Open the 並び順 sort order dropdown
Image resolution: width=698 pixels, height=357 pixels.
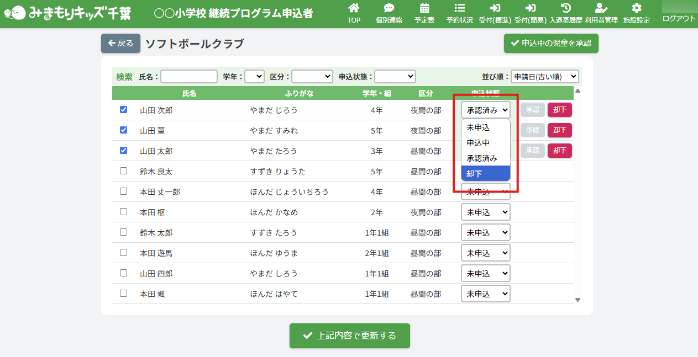click(x=544, y=77)
